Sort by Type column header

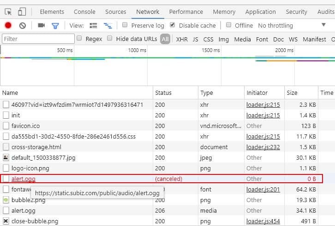(221, 93)
